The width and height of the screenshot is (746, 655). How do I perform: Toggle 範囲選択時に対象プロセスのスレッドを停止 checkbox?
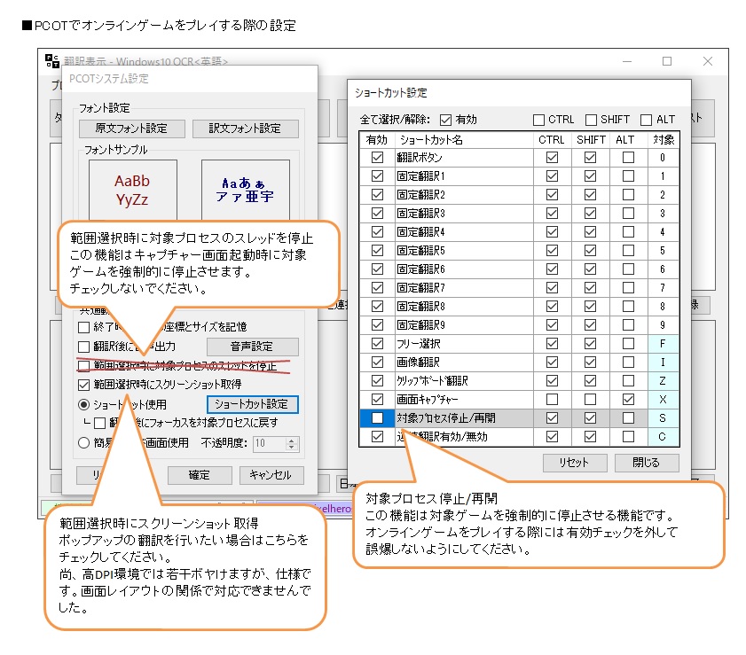[83, 365]
